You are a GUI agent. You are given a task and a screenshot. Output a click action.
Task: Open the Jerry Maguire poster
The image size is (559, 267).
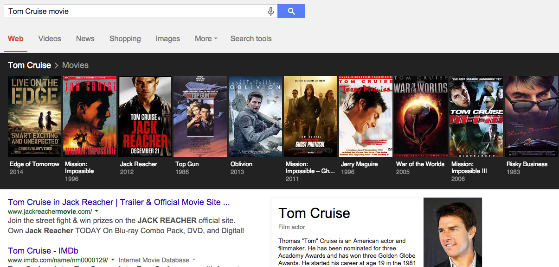point(366,117)
